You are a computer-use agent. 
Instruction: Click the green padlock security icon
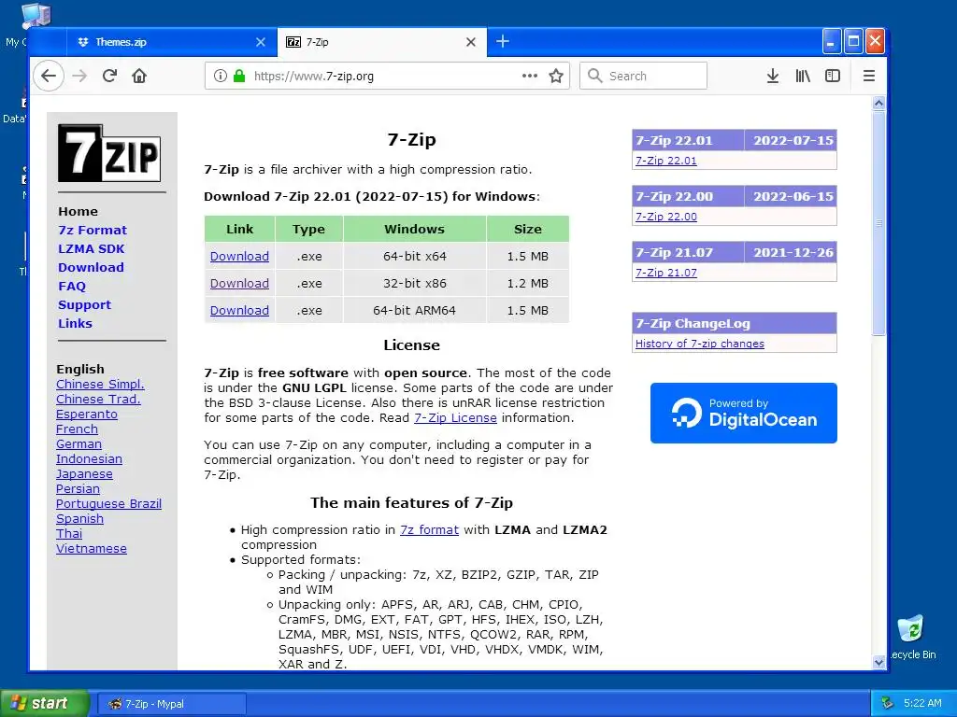239,76
